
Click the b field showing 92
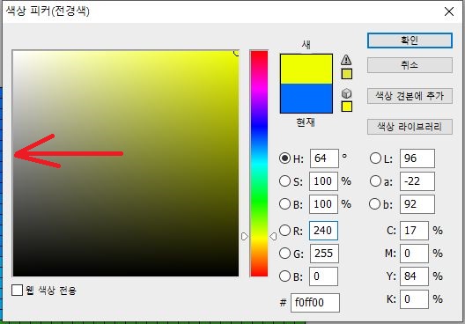417,204
